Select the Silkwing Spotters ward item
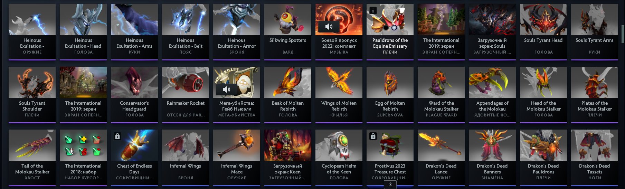This screenshot has width=625, height=189. [288, 32]
